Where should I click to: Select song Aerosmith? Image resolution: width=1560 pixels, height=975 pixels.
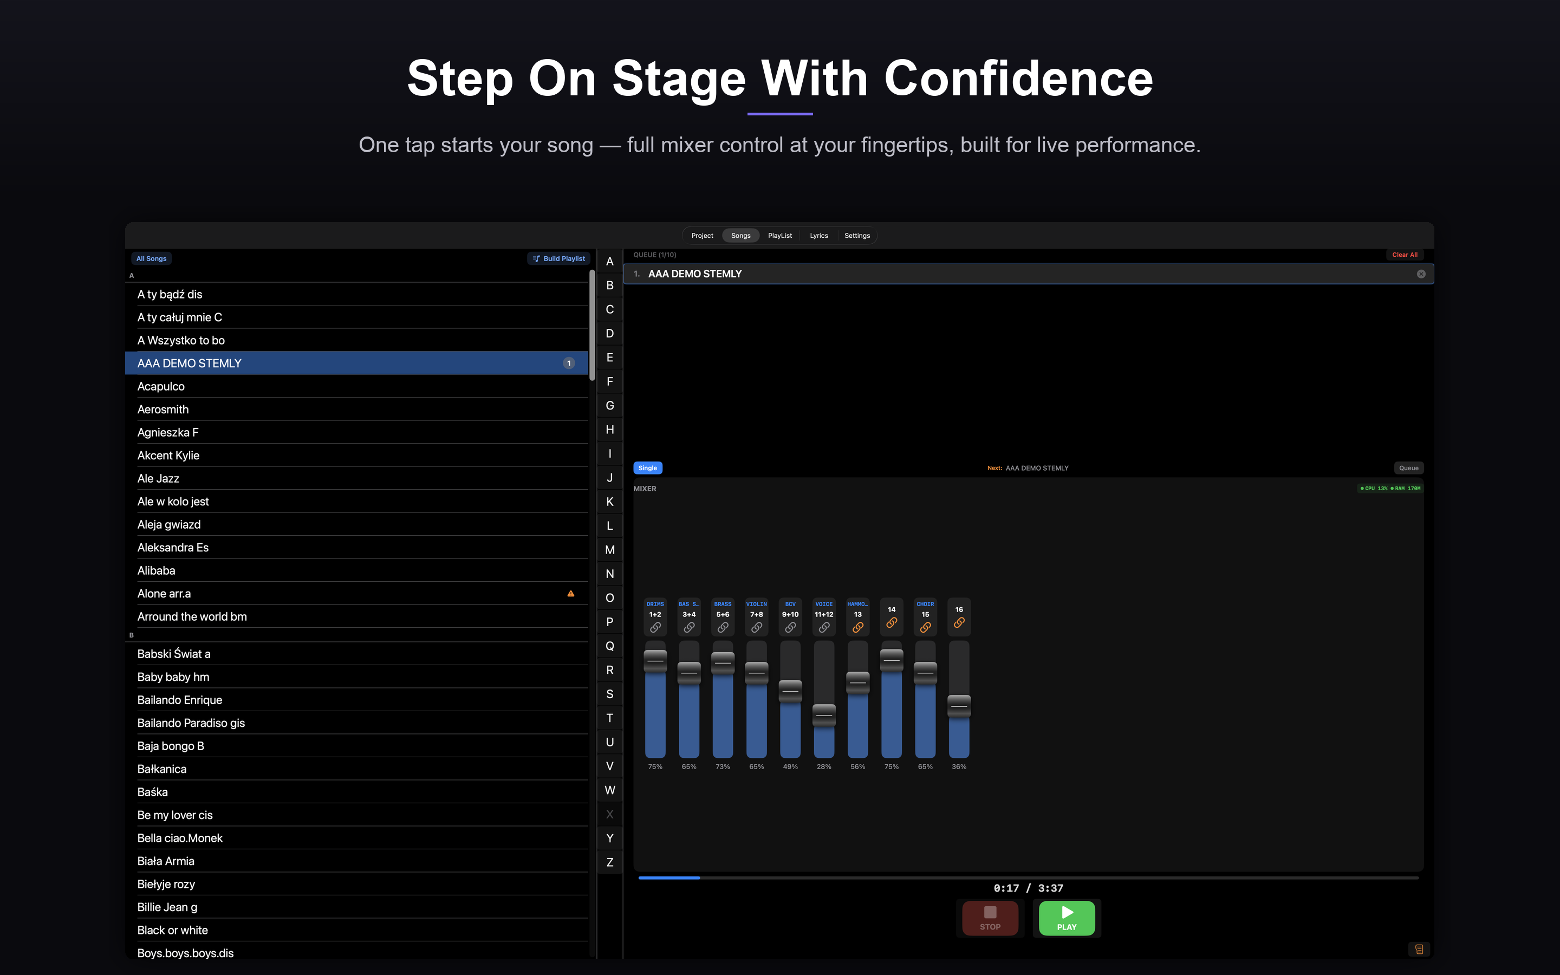tap(356, 409)
